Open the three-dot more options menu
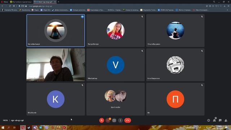Image resolution: width=231 pixels, height=130 pixels. (x=120, y=120)
